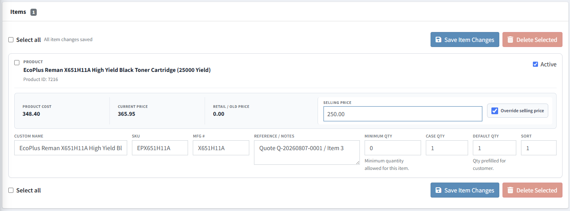This screenshot has height=211, width=570.
Task: Click the Items count badge
Action: [34, 12]
